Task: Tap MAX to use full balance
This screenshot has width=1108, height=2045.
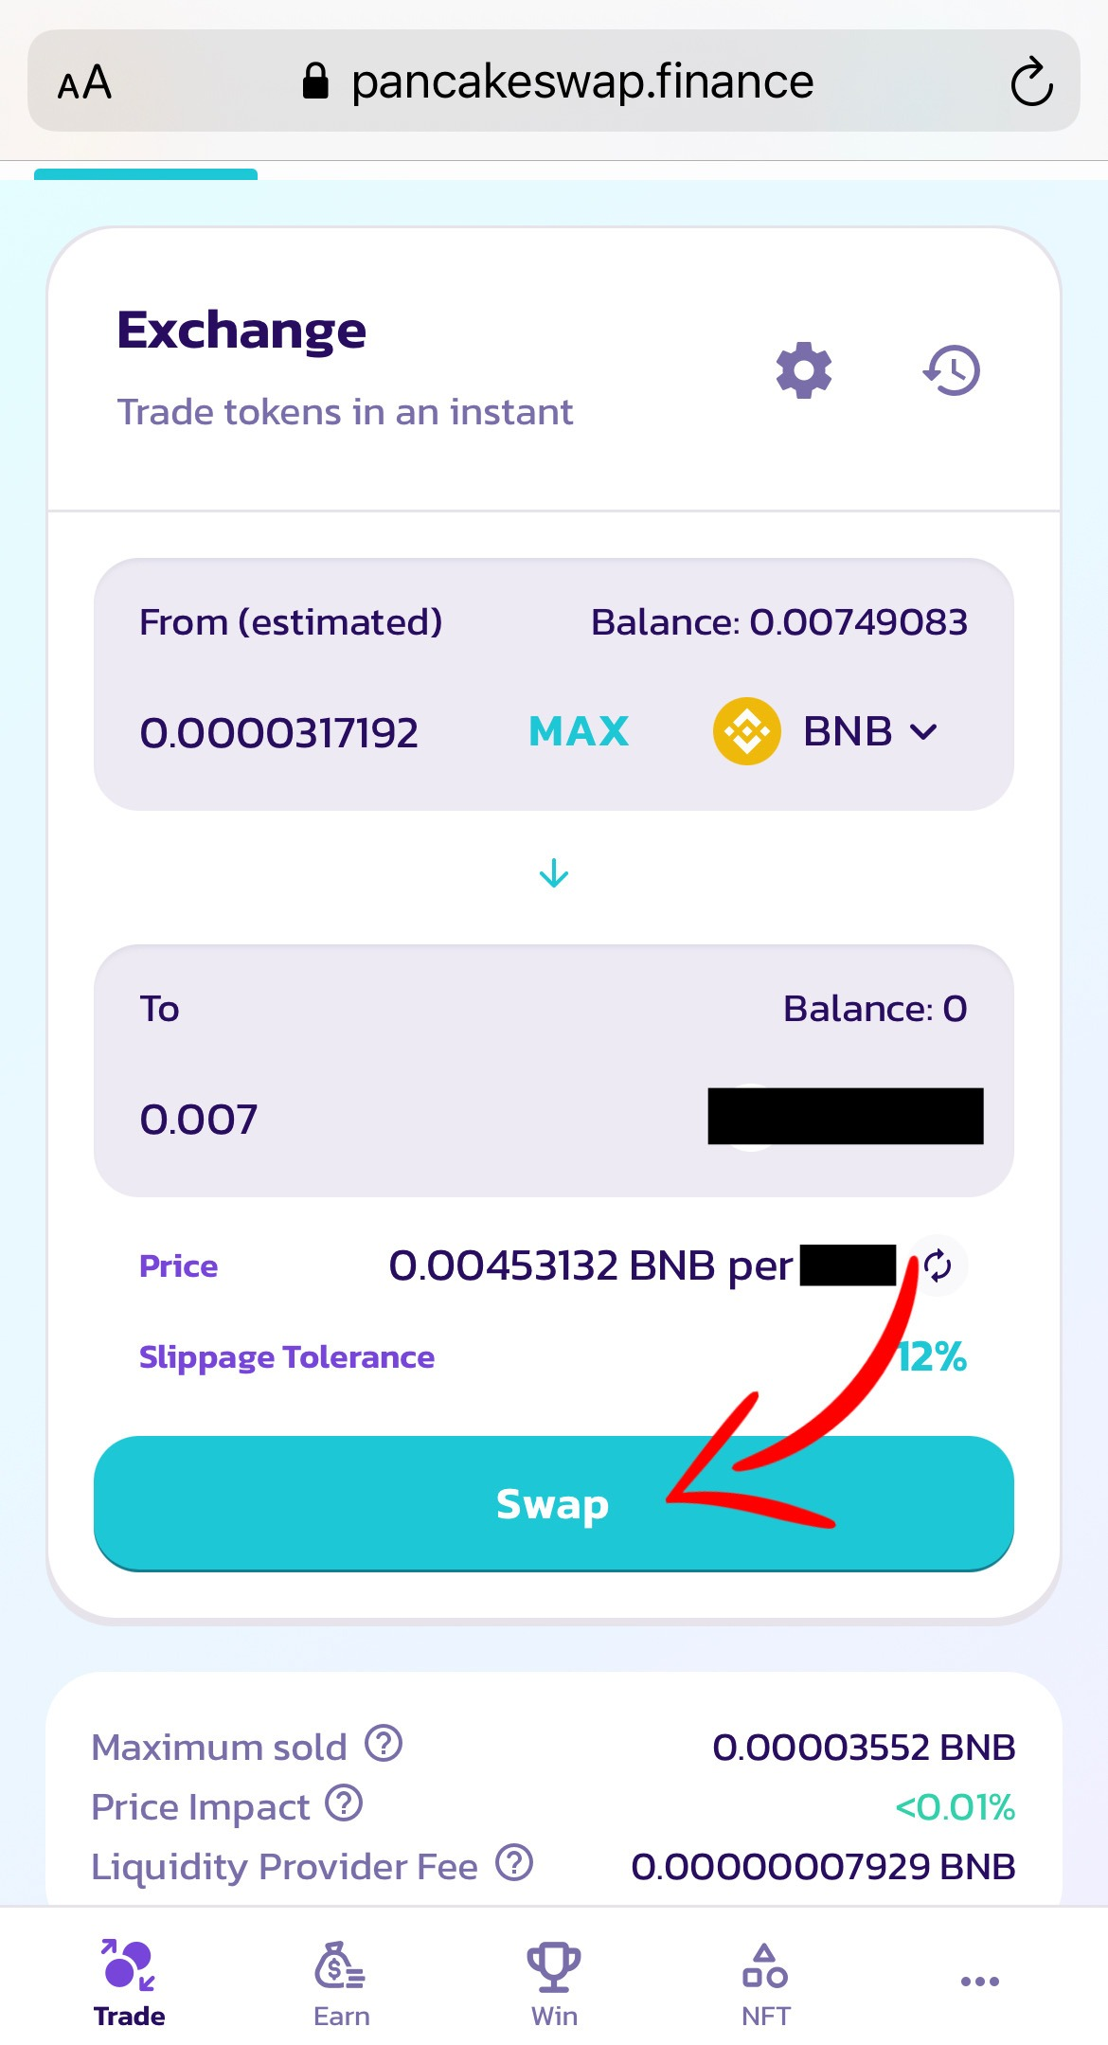Action: [x=579, y=731]
